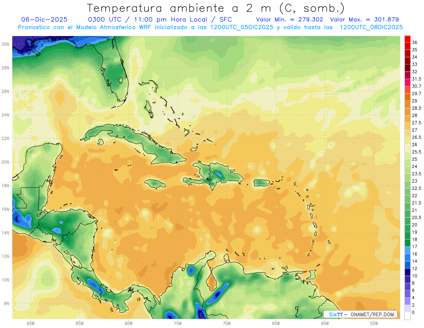
Task: Click the "0300 UTC / 11:00 pm Hora Local" text
Action: 150,19
